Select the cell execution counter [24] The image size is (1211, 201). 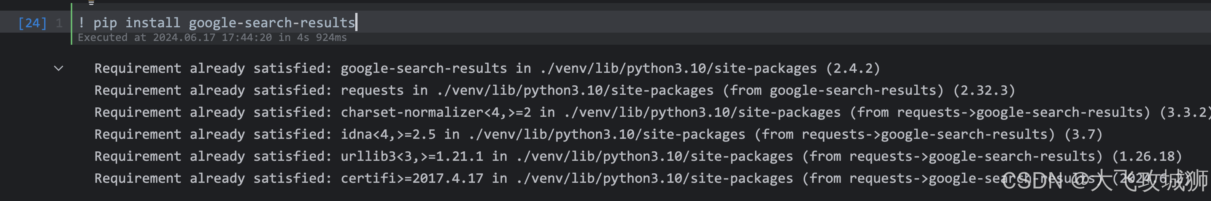coord(32,23)
